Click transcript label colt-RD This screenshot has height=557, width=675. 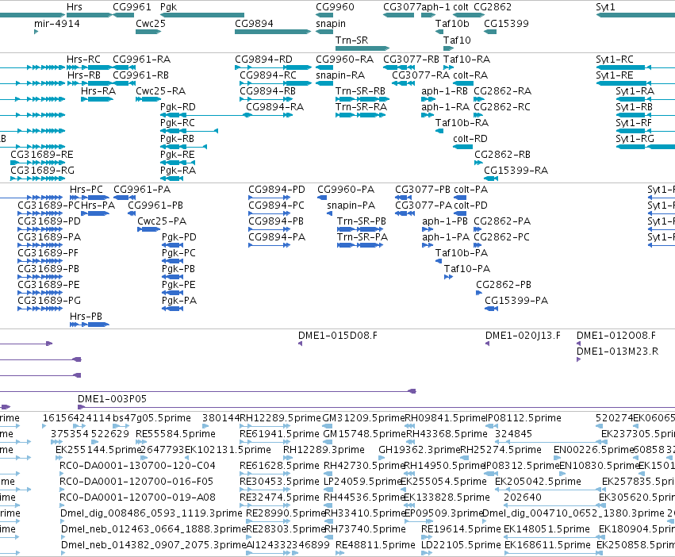click(470, 139)
